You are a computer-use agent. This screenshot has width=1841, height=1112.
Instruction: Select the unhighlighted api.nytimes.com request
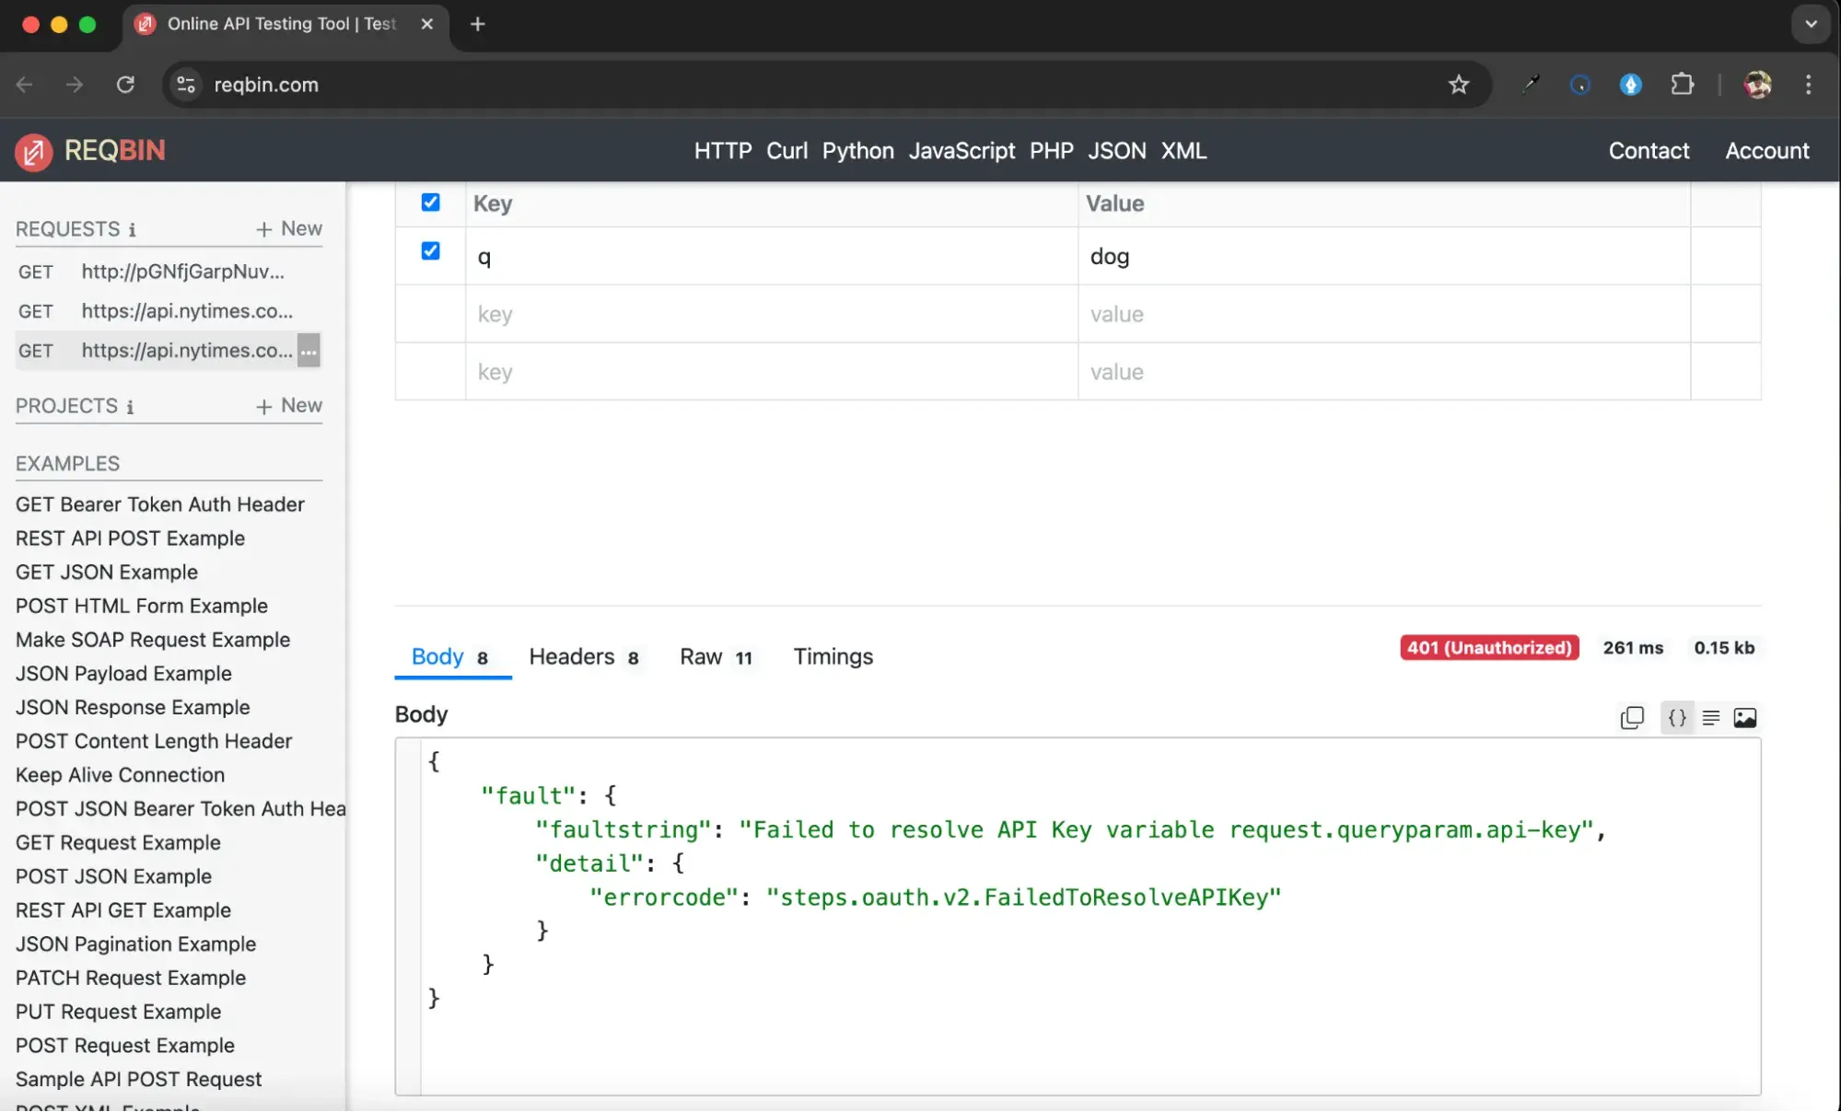click(x=169, y=311)
